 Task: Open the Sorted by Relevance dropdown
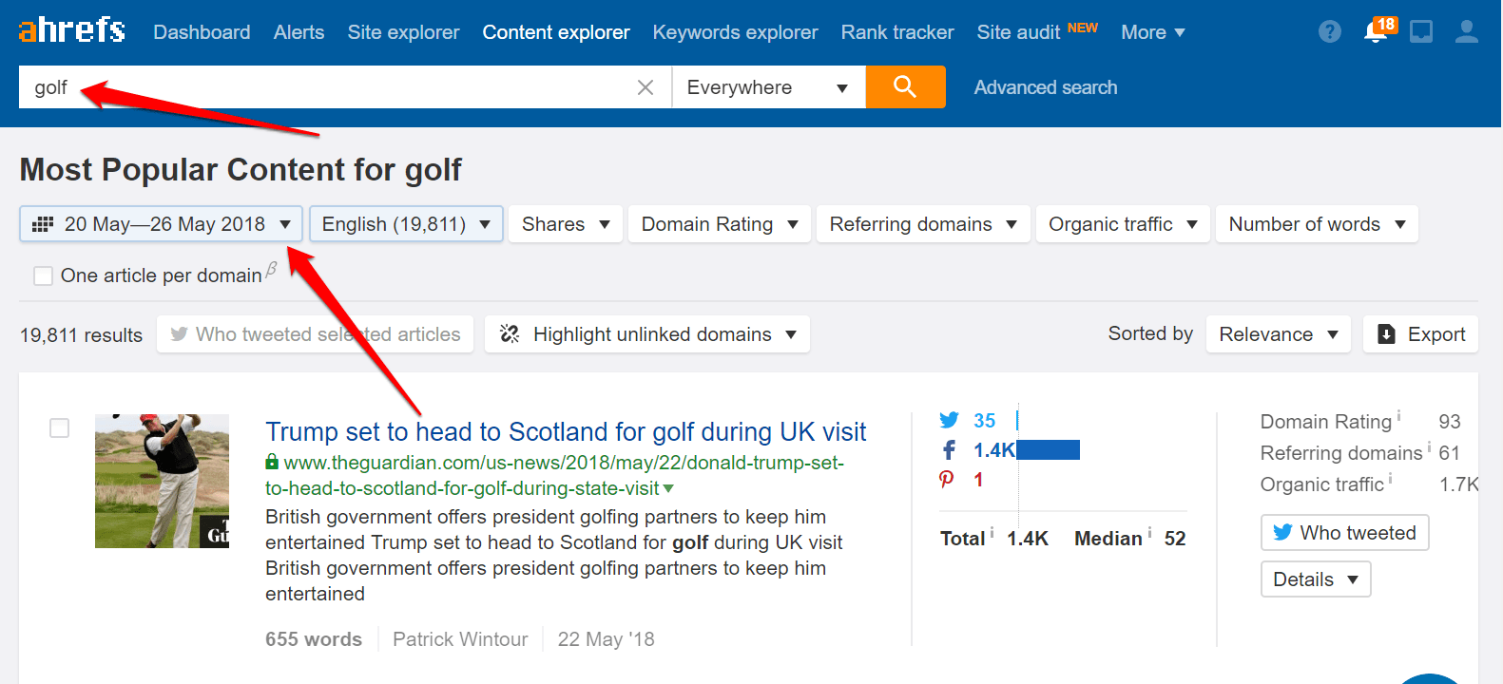click(1277, 334)
